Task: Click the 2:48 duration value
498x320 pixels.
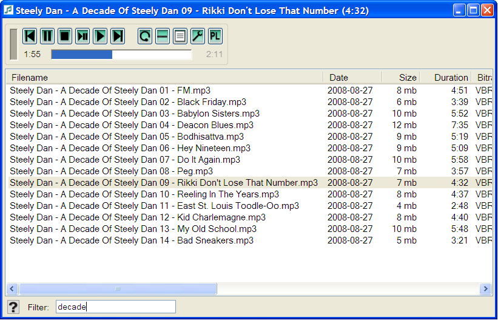Action: 460,206
